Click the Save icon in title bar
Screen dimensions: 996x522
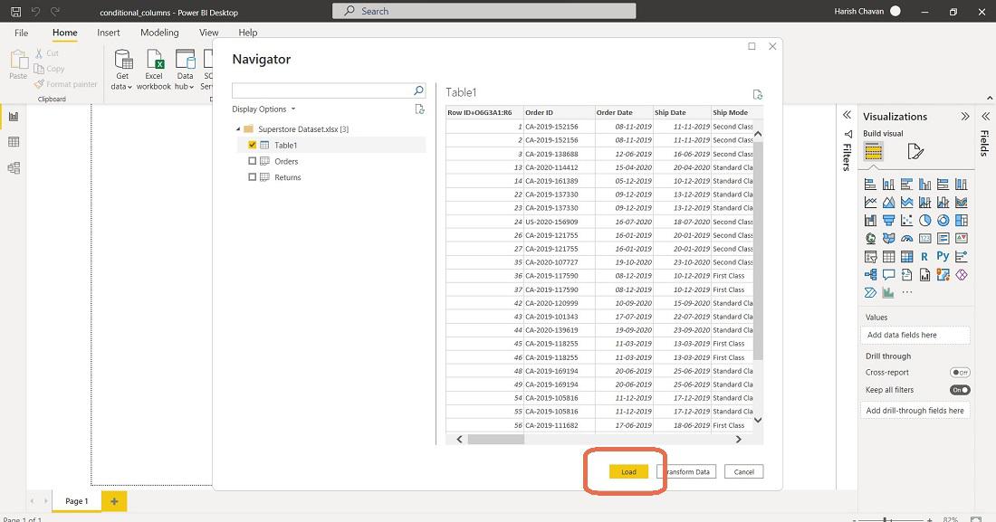[x=16, y=12]
